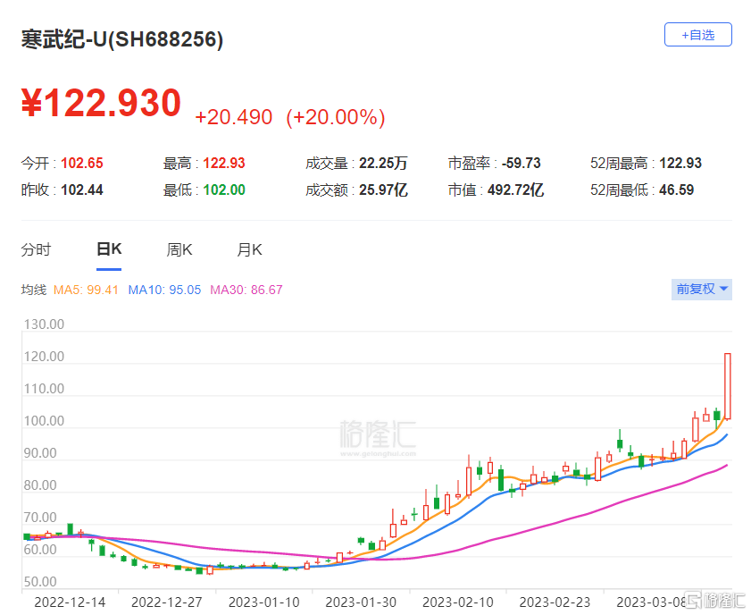Expand the 前复权 dropdown
751x615 pixels.
click(x=701, y=289)
